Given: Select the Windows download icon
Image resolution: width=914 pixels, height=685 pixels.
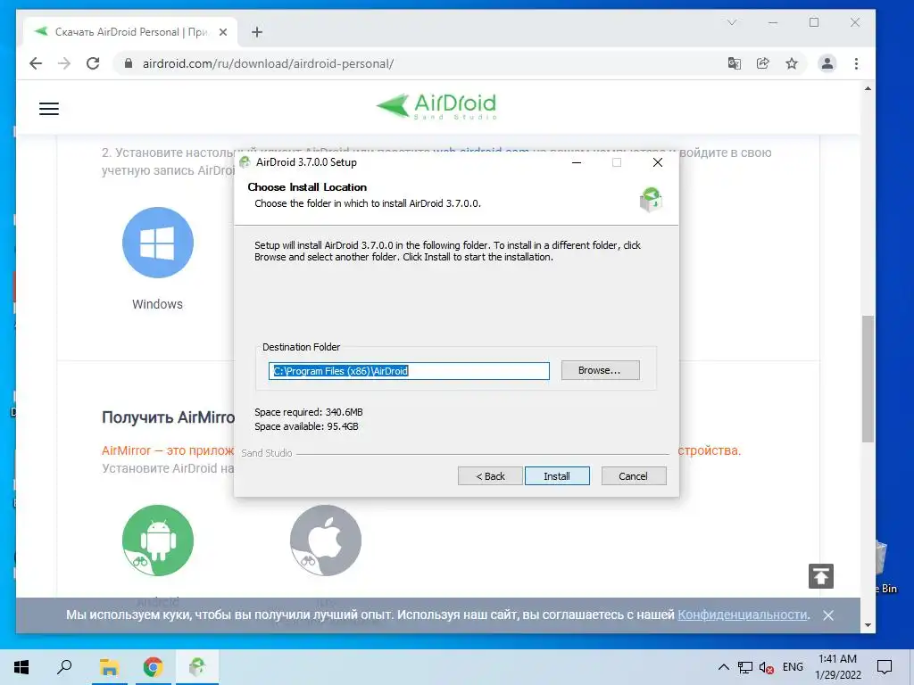Looking at the screenshot, I should tap(157, 243).
